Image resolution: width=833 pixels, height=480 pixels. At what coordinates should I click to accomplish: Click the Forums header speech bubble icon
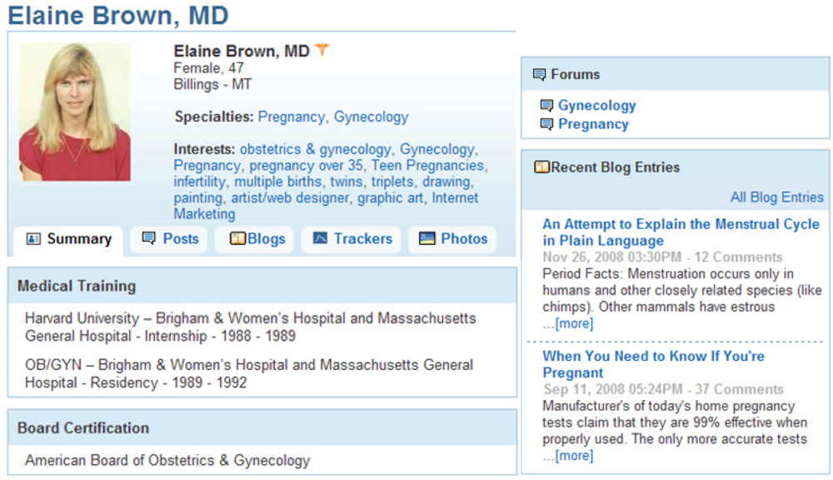pos(539,75)
